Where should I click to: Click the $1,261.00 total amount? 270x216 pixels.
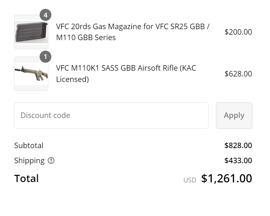tap(226, 179)
